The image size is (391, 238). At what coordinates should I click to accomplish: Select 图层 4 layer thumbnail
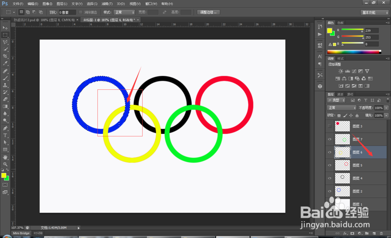[343, 178]
